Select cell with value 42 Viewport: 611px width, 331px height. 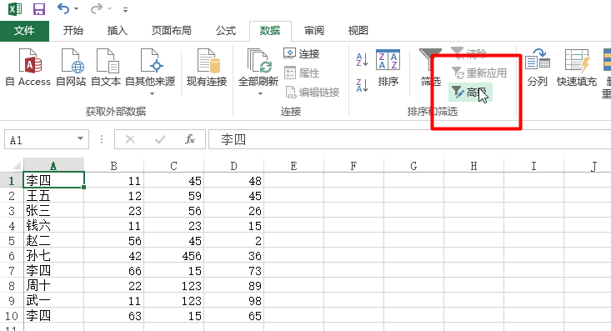pyautogui.click(x=114, y=255)
